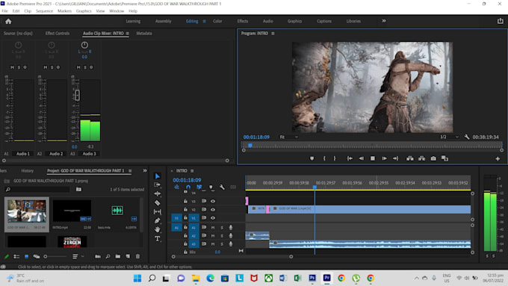The image size is (508, 286).
Task: Switch to the Color workspace
Action: point(217,21)
